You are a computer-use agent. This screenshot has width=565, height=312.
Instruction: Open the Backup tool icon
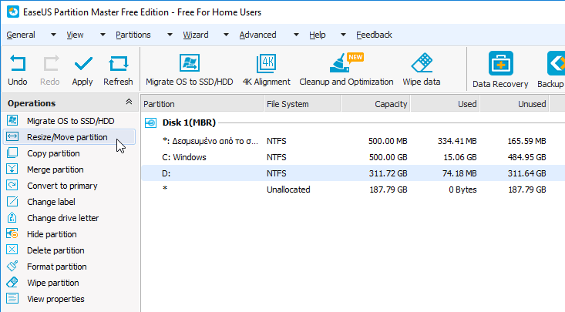coord(556,63)
